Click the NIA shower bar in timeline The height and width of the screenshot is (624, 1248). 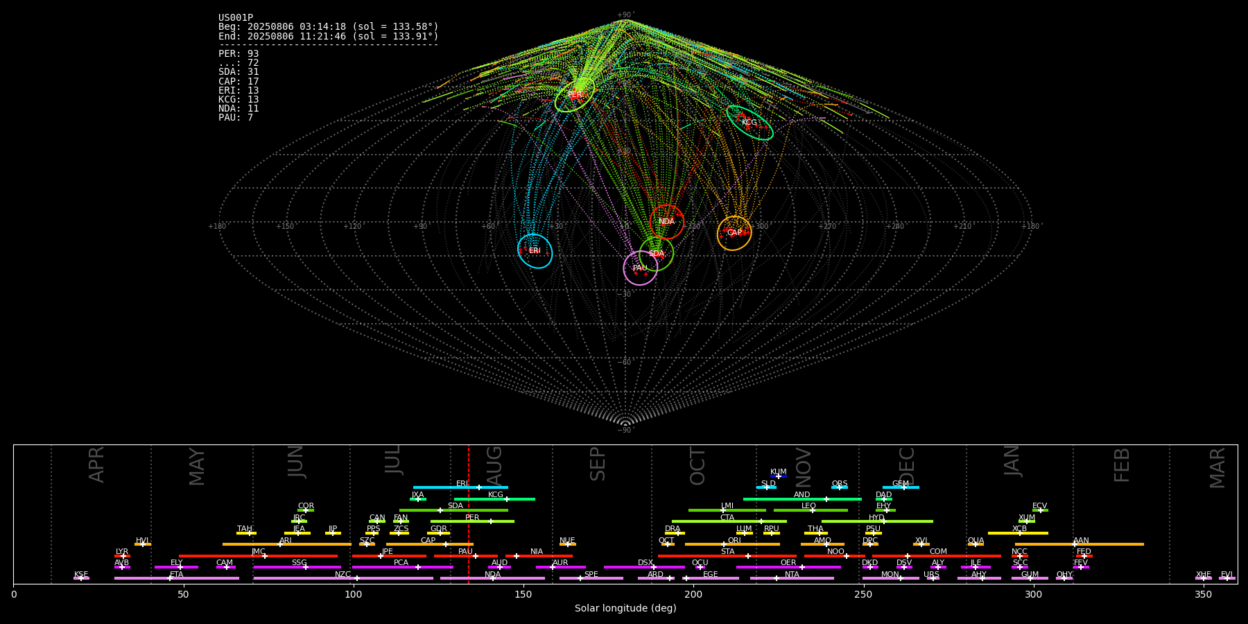coord(539,556)
